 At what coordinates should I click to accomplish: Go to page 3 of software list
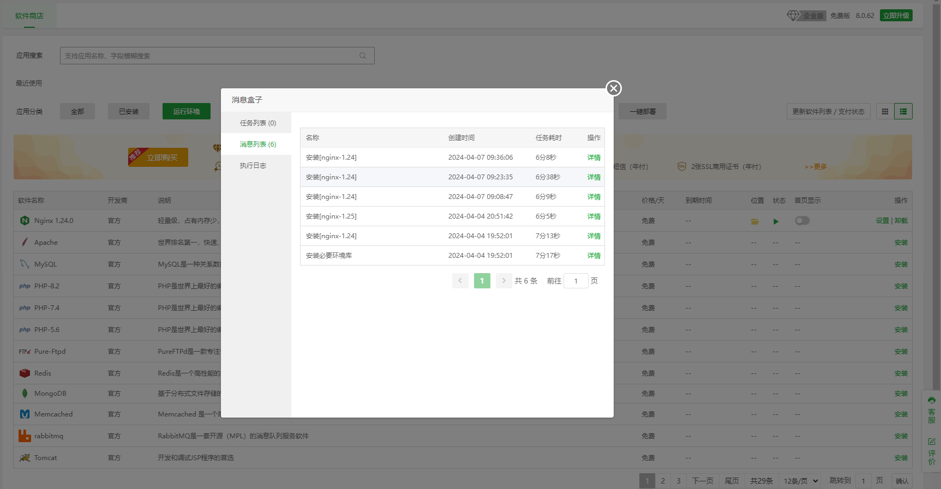click(679, 481)
